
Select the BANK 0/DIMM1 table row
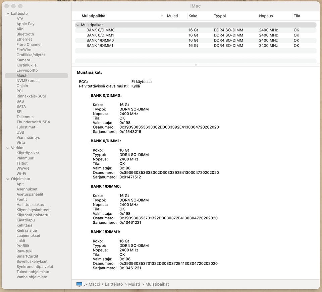click(x=196, y=35)
